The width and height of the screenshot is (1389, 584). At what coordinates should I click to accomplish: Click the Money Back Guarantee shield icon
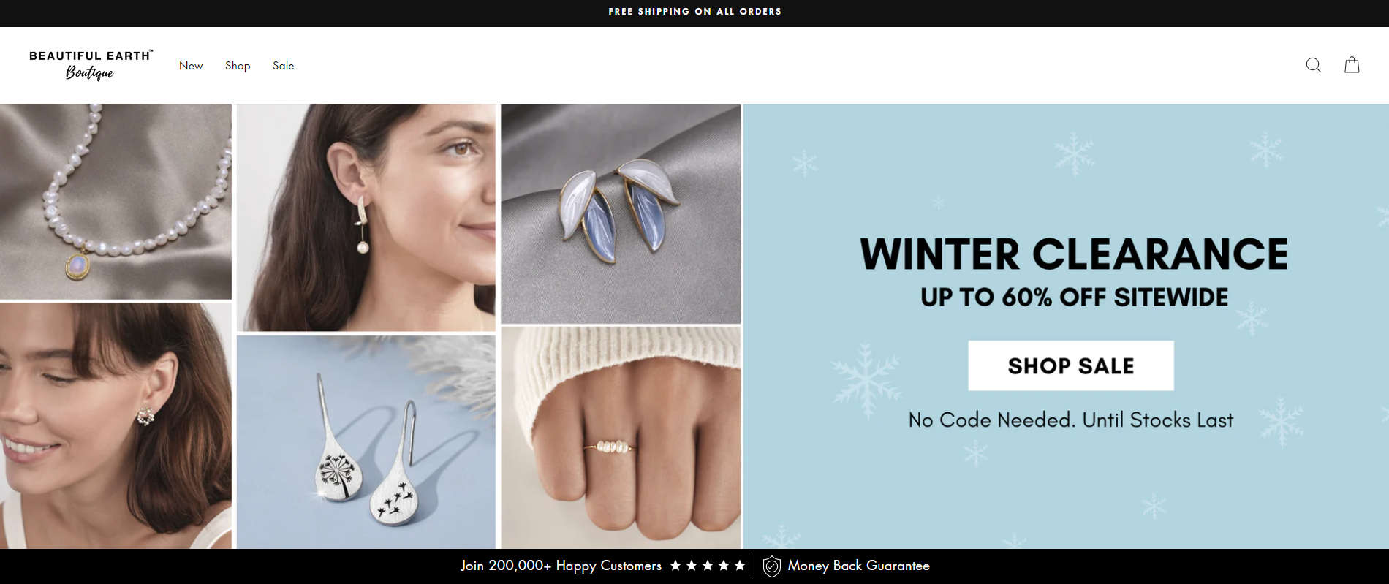(771, 566)
